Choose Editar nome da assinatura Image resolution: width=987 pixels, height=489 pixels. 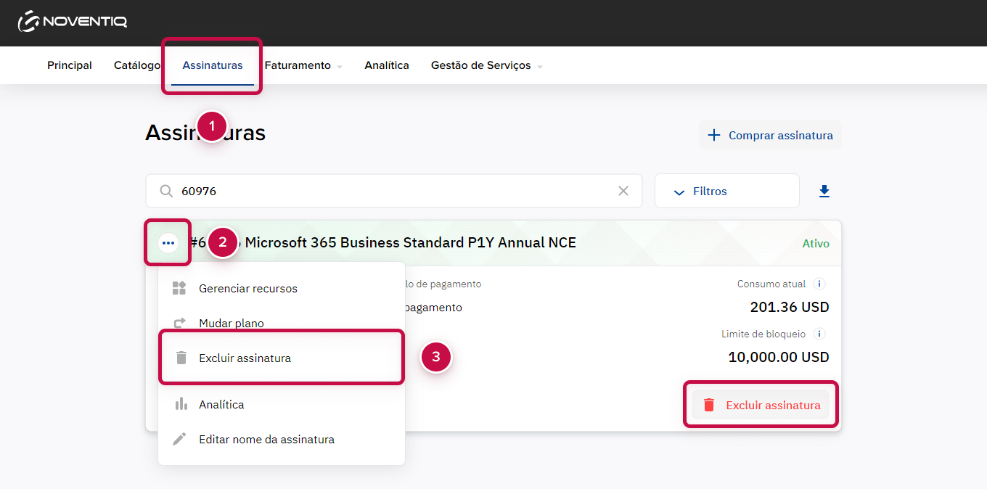(x=266, y=439)
